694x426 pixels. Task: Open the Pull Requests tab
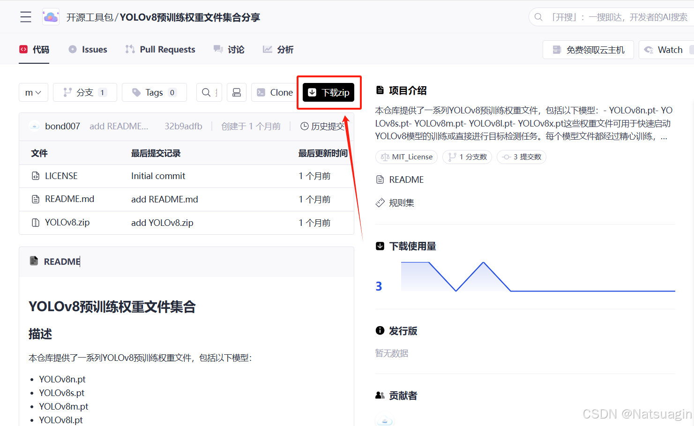tap(160, 49)
